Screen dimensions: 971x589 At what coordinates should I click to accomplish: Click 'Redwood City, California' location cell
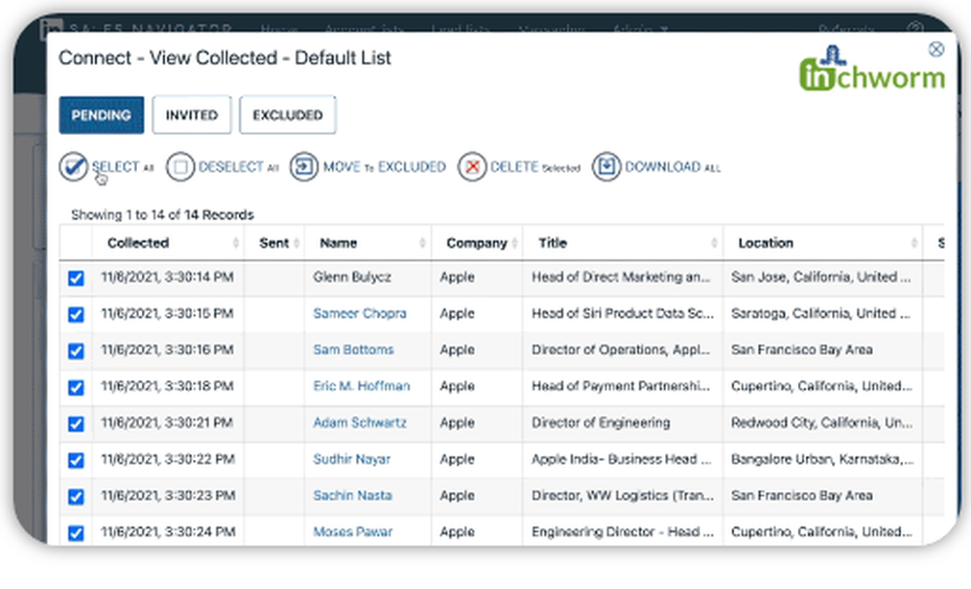click(x=821, y=422)
